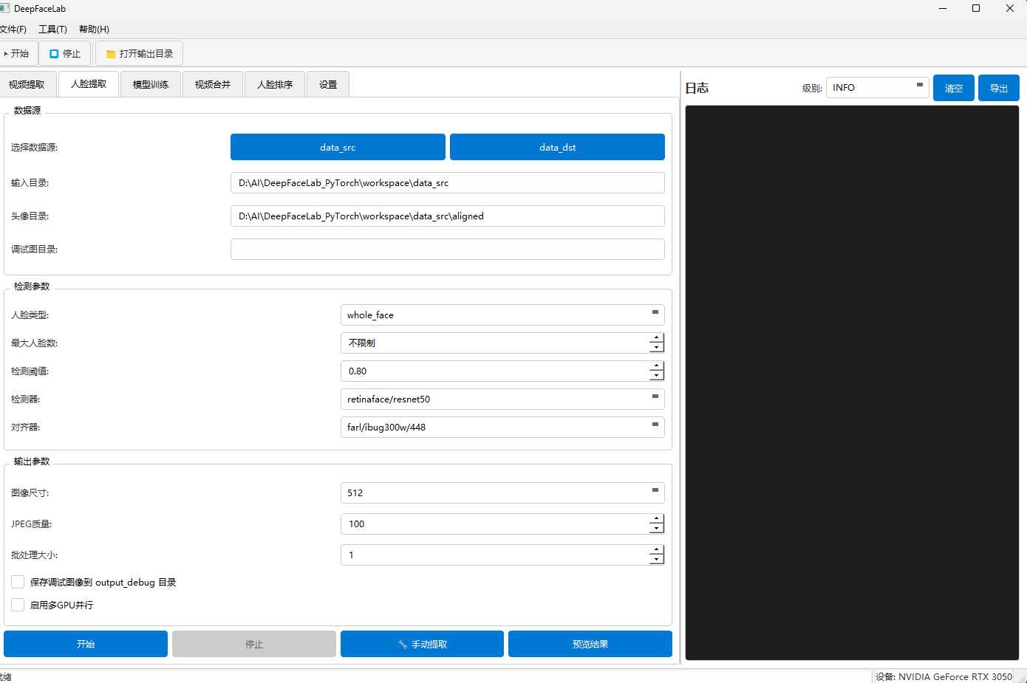
Task: Open the detector retinaface/resnet50 dropdown
Action: tap(502, 399)
